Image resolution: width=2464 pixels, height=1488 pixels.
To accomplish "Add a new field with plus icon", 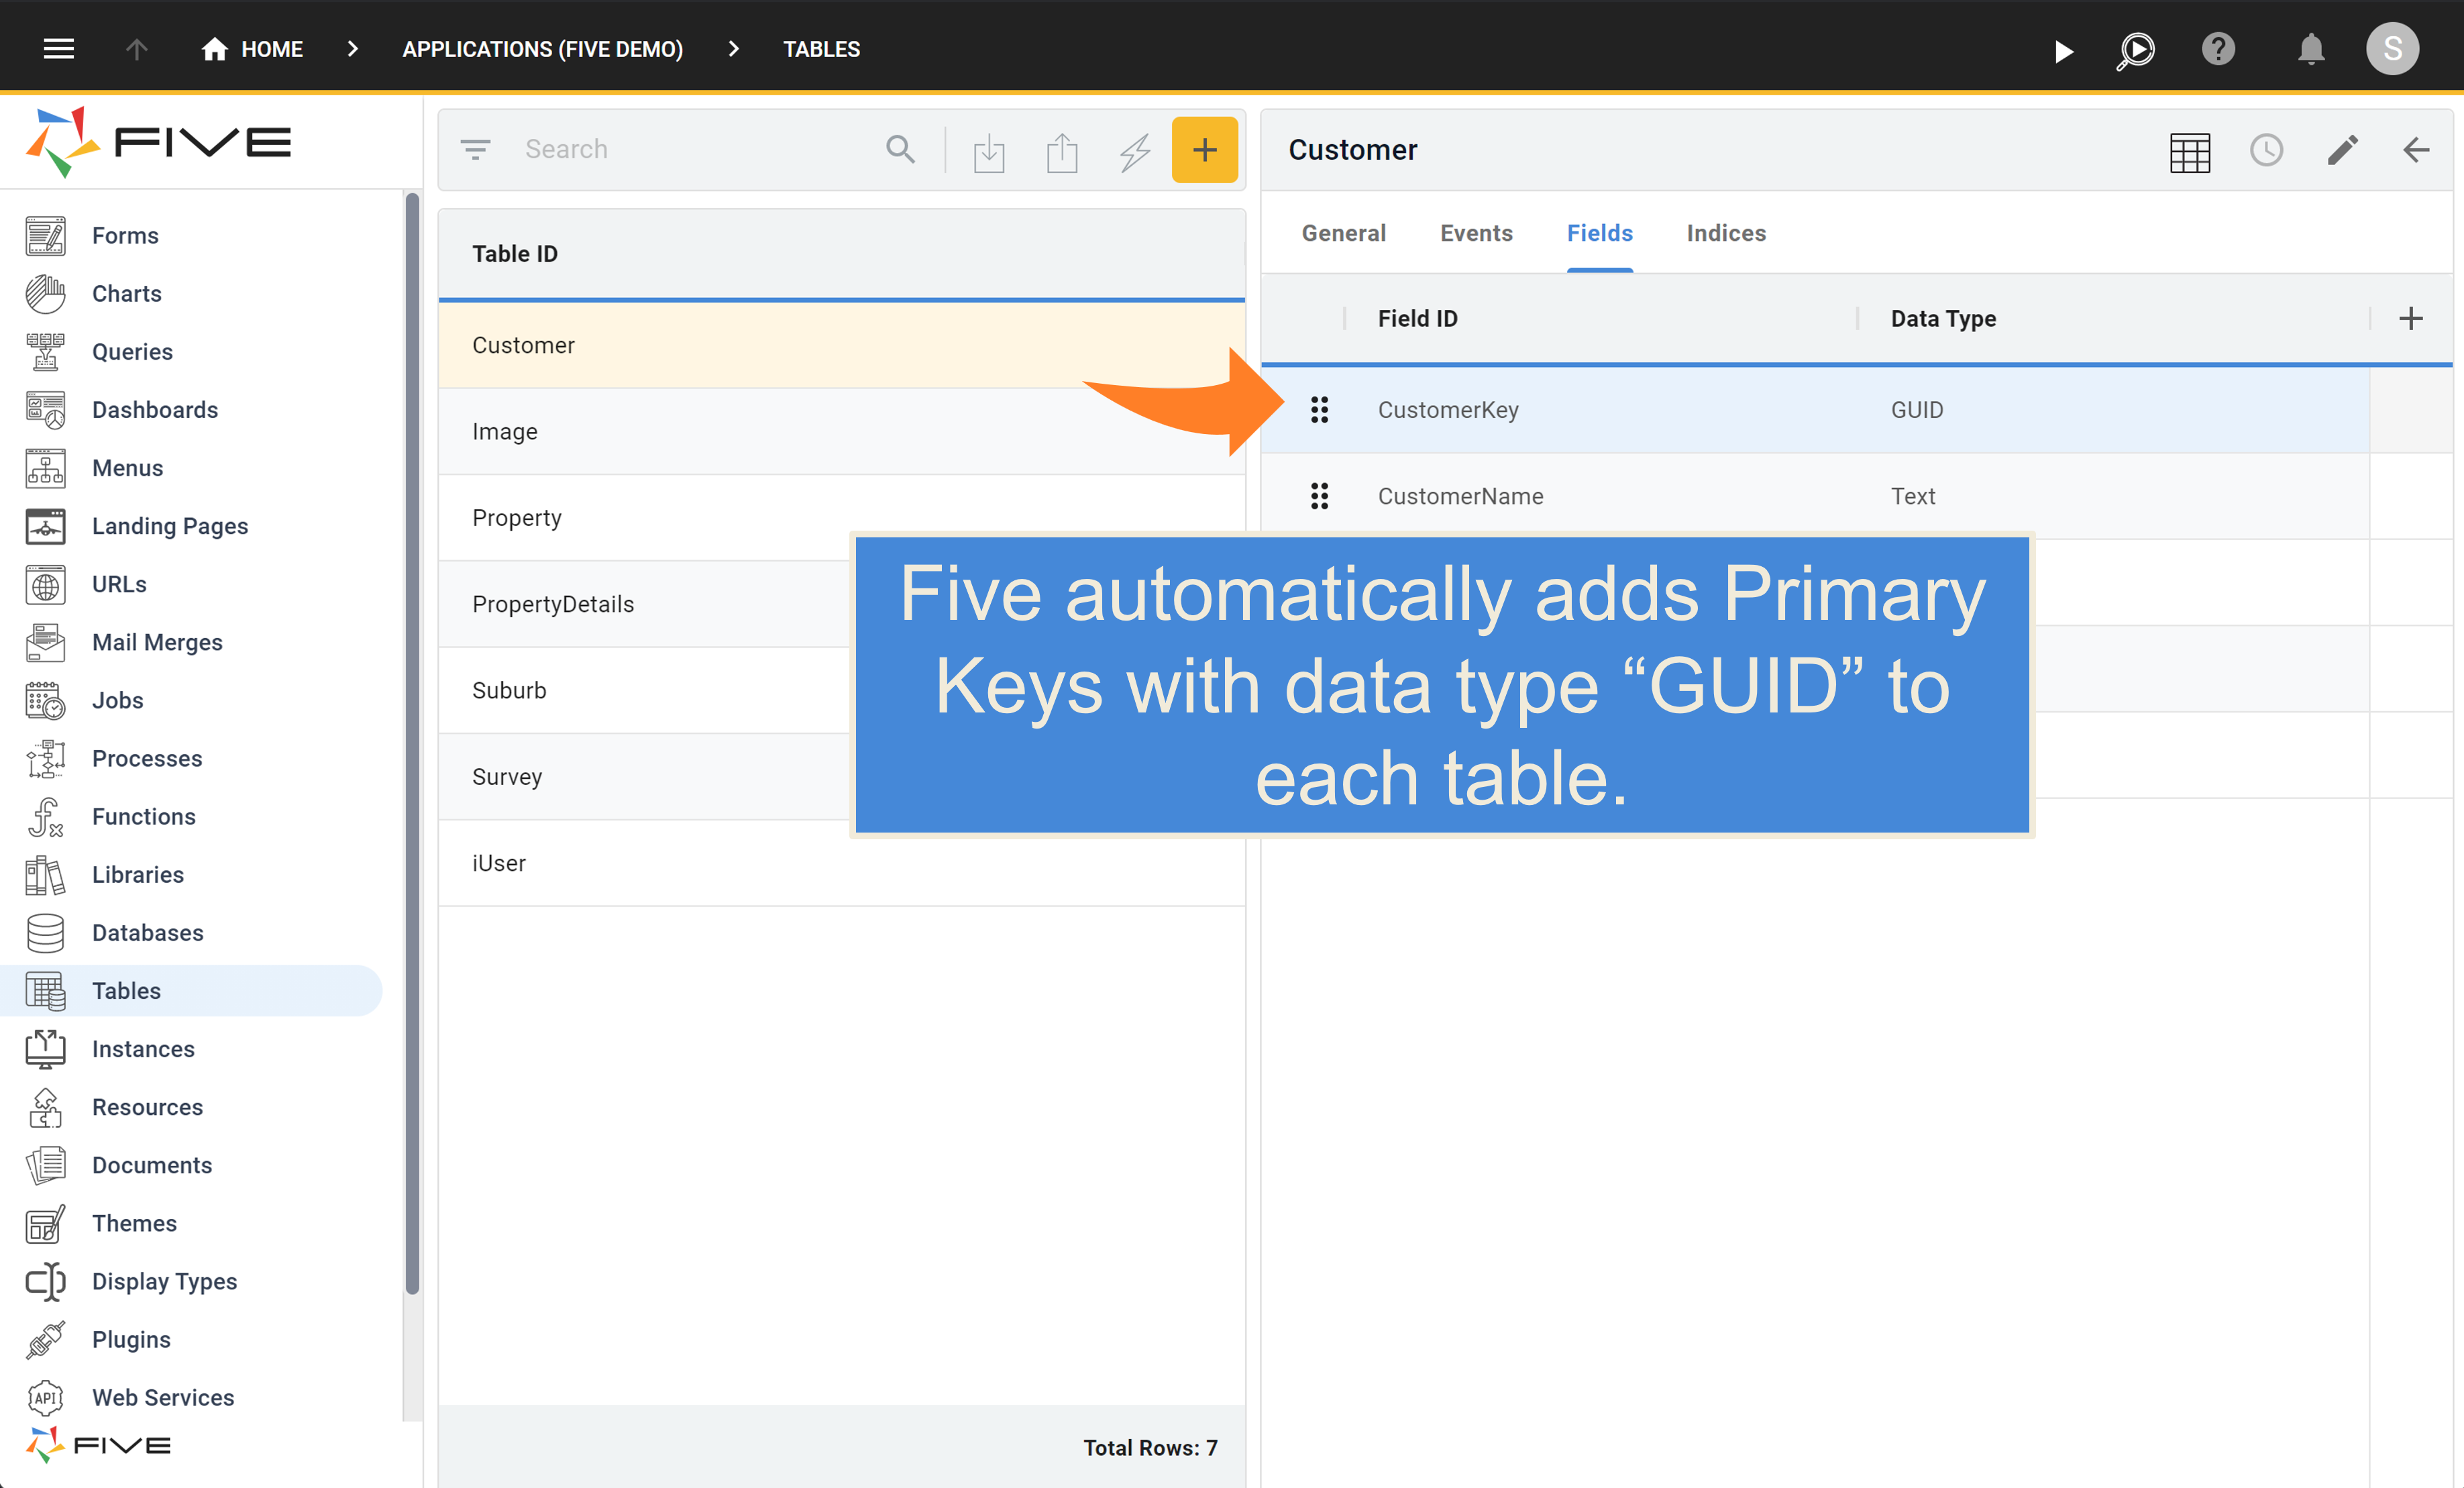I will (2411, 318).
